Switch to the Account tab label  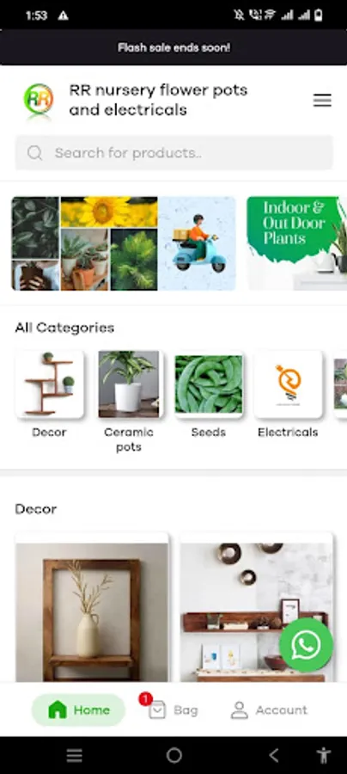[x=282, y=709]
